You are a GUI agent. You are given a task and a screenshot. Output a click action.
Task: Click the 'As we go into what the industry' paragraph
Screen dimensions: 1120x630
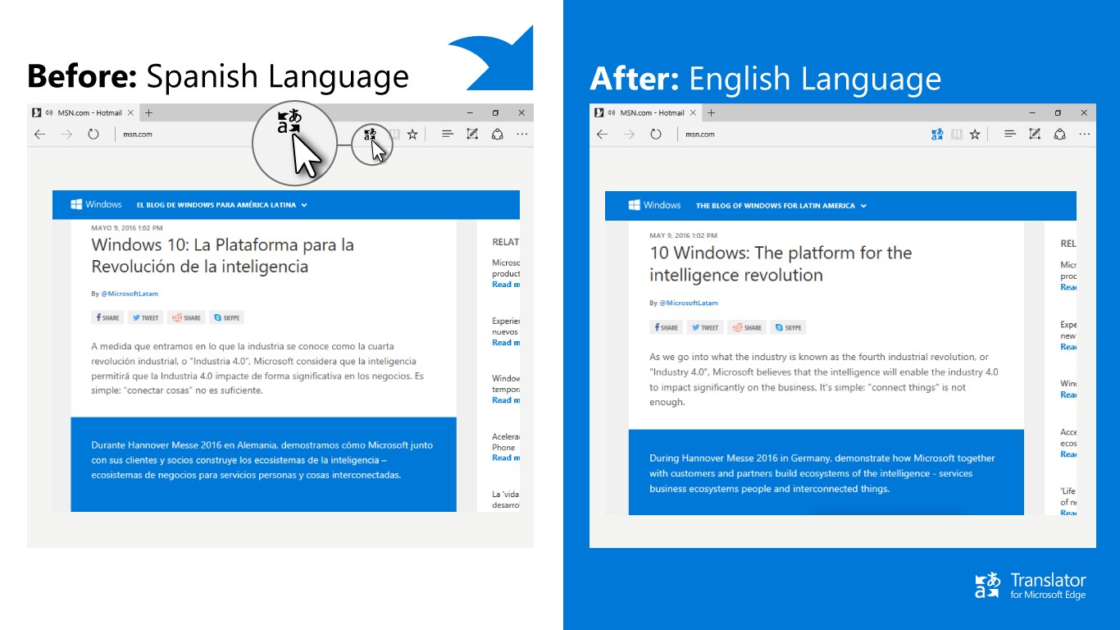(824, 380)
